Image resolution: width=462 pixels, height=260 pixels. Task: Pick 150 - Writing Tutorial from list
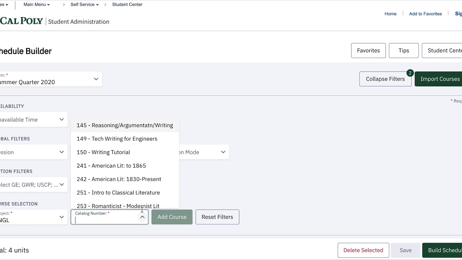[x=103, y=152]
